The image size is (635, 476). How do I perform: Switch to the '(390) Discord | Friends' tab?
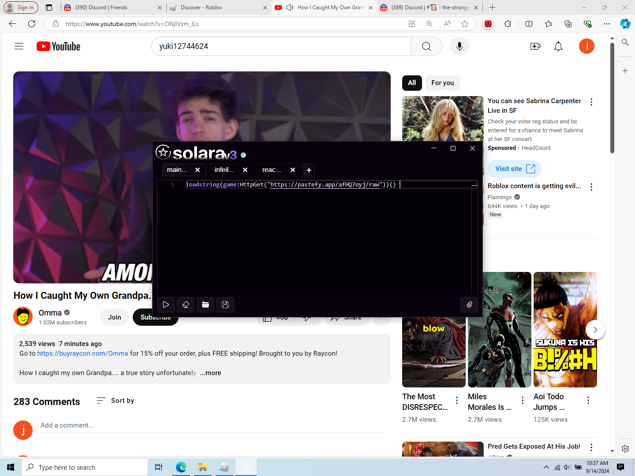112,7
